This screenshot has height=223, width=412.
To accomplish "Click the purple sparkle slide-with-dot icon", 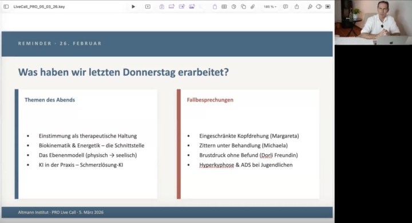I will [x=182, y=6].
